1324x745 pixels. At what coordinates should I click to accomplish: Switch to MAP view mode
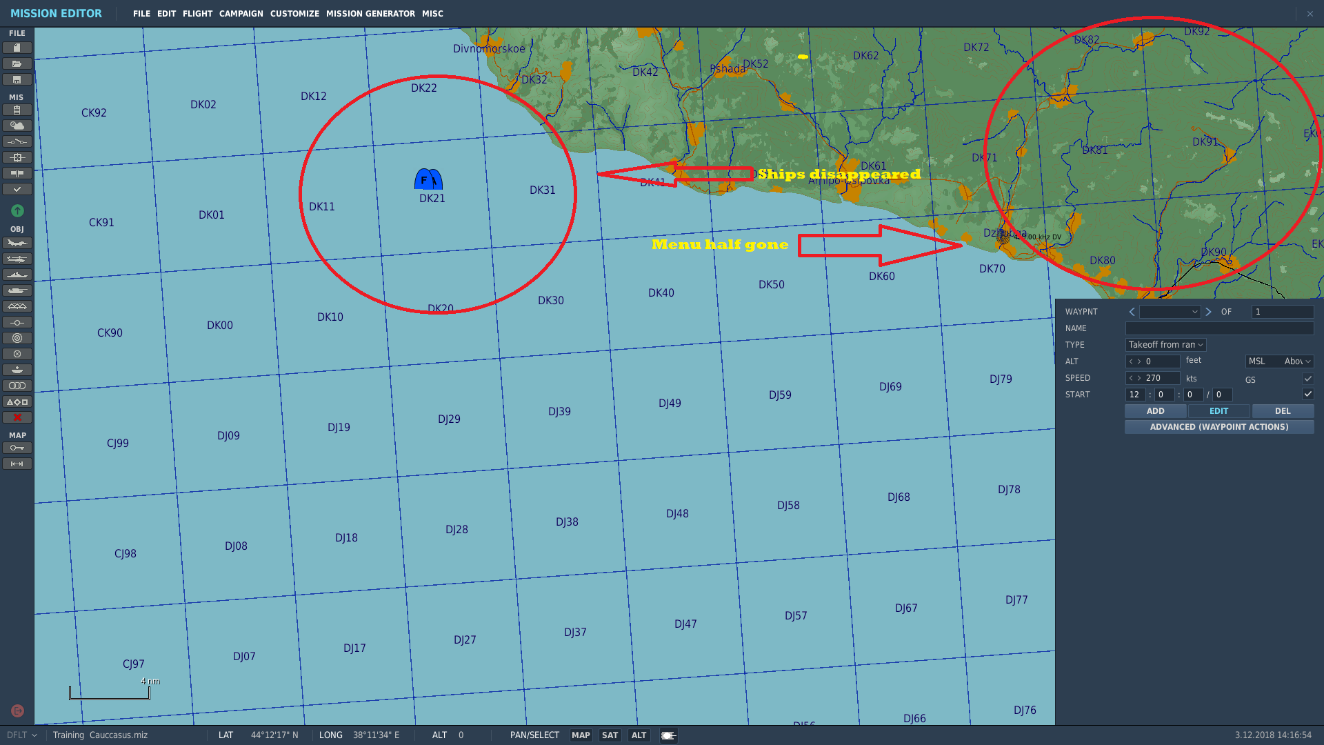click(x=581, y=735)
